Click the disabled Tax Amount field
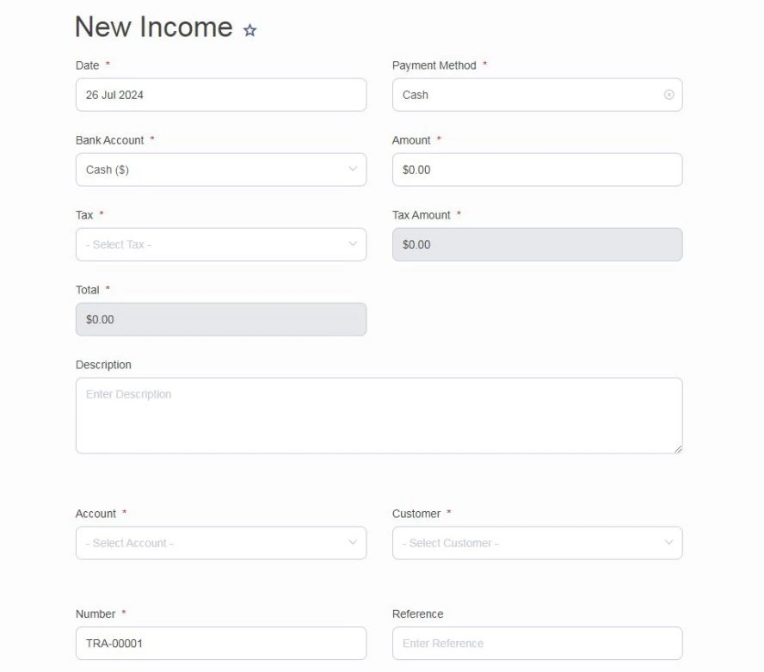764x672 pixels. click(x=537, y=244)
